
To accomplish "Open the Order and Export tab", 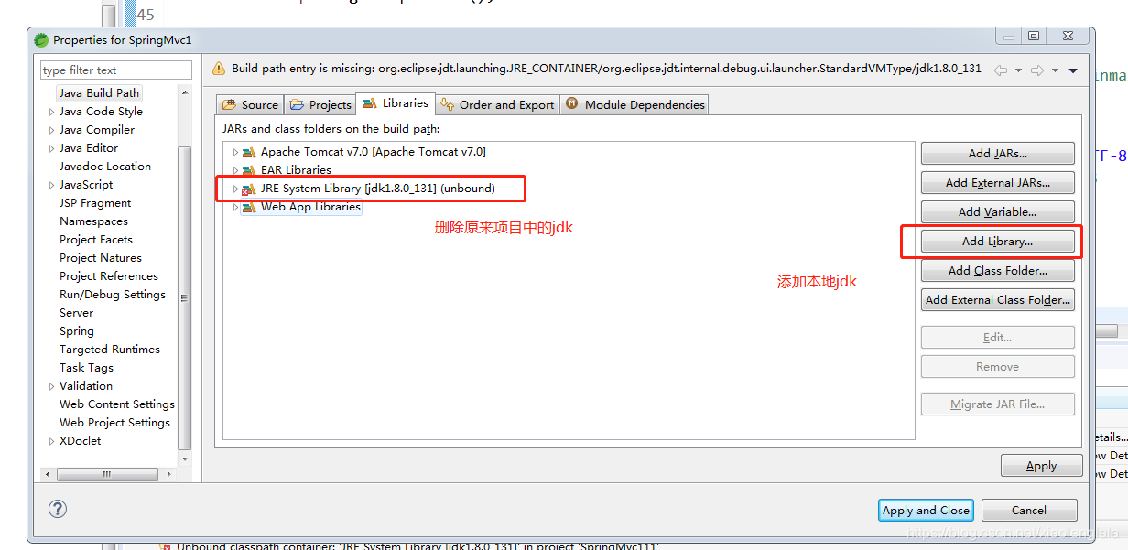I will 497,104.
